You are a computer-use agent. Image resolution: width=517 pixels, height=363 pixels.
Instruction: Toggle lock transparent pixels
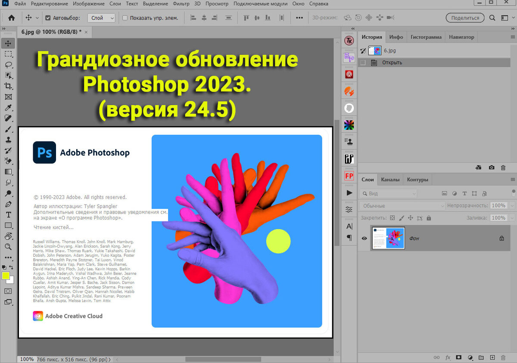[x=392, y=218]
